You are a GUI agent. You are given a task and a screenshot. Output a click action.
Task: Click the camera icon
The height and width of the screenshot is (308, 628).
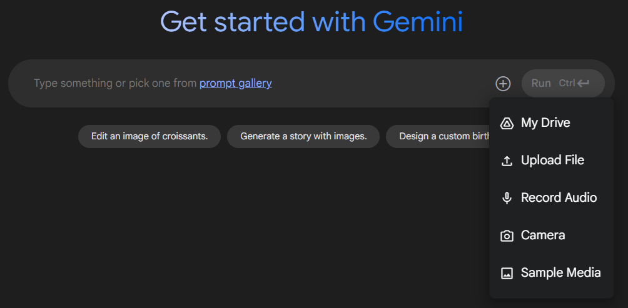507,236
